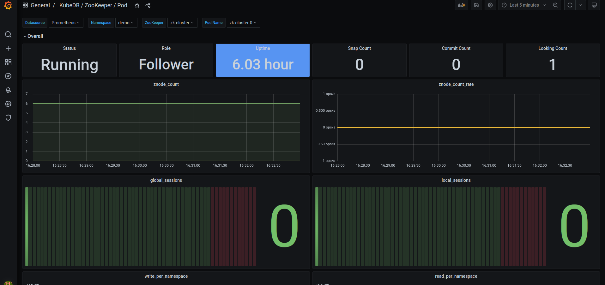Star this dashboard as favorite
Viewport: 605px width, 285px height.
(x=137, y=5)
